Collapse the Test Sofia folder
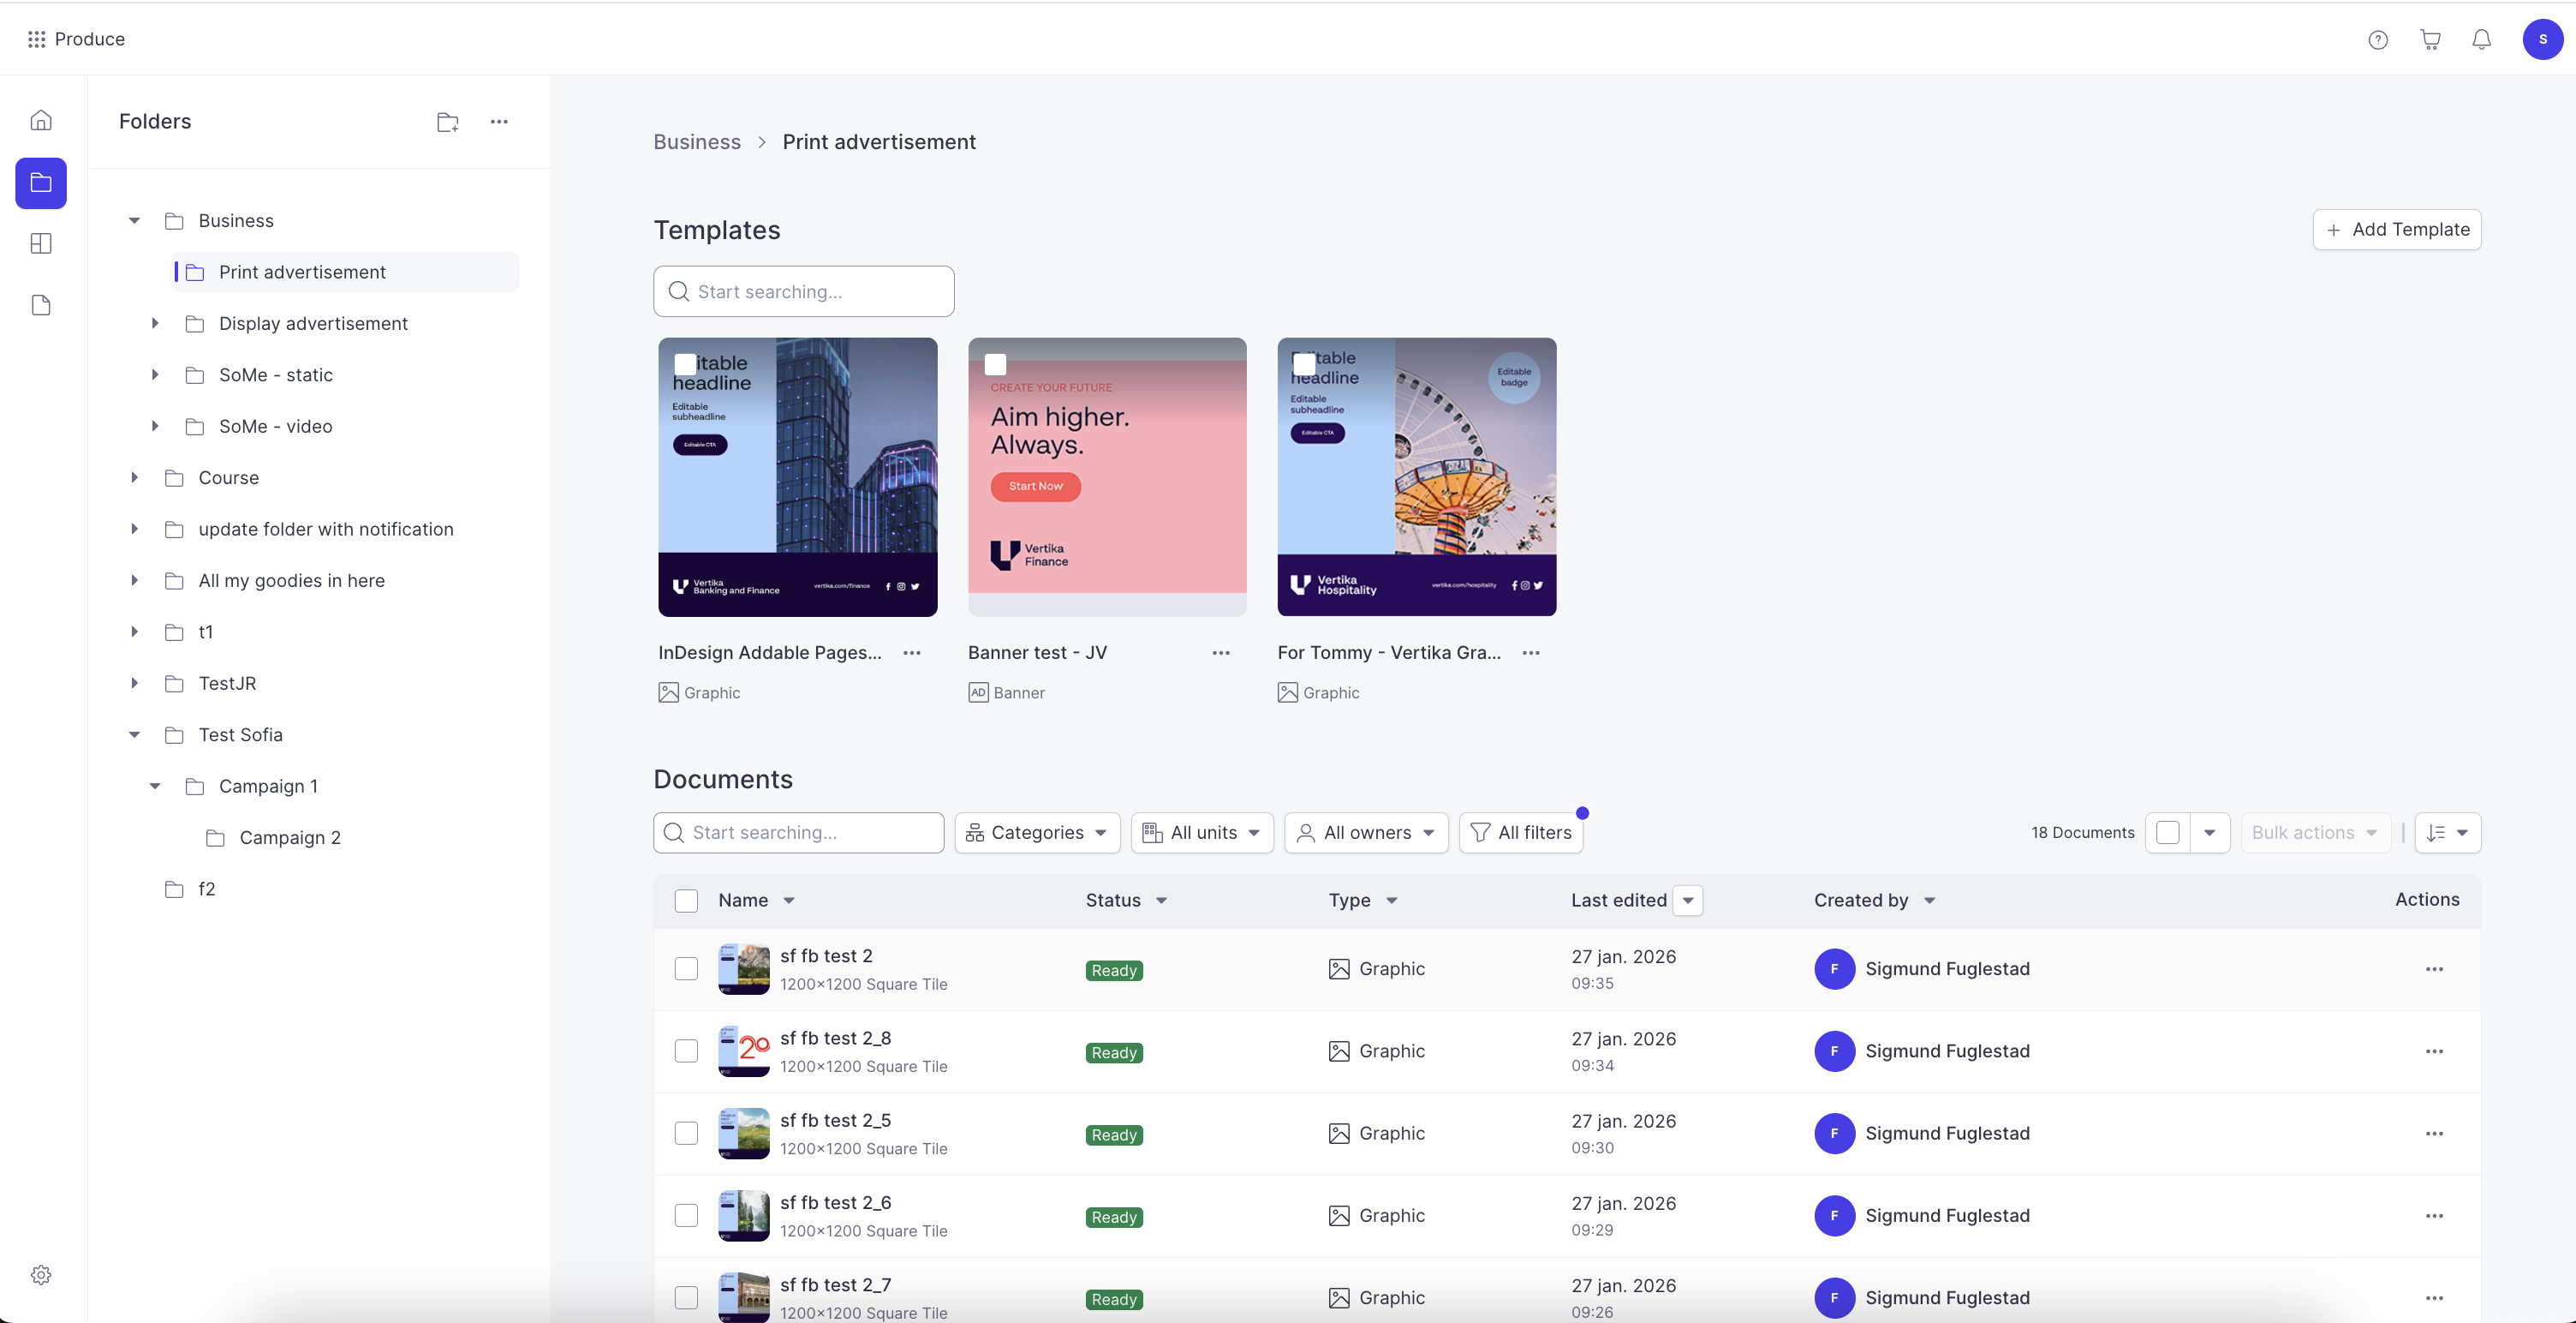The height and width of the screenshot is (1323, 2576). 134,735
